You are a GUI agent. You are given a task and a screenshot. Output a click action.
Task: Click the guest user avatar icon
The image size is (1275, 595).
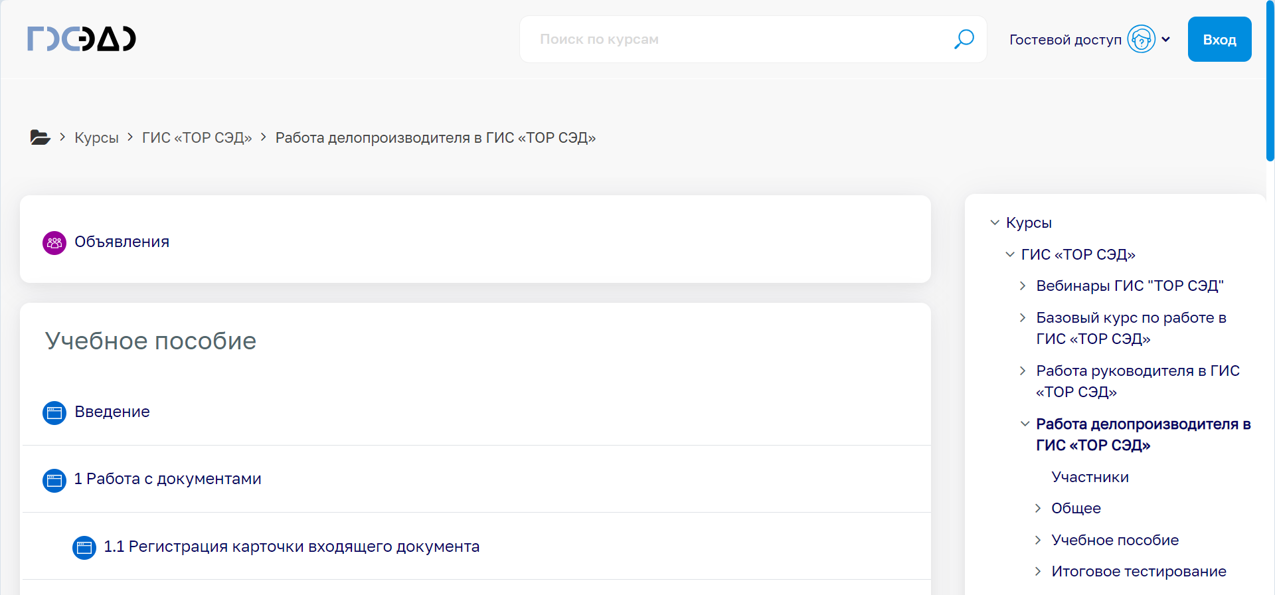click(1141, 39)
